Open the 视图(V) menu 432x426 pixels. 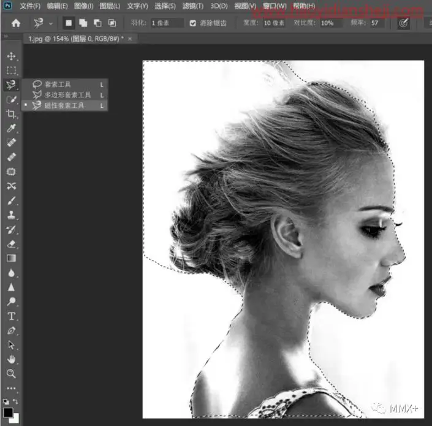pos(245,6)
